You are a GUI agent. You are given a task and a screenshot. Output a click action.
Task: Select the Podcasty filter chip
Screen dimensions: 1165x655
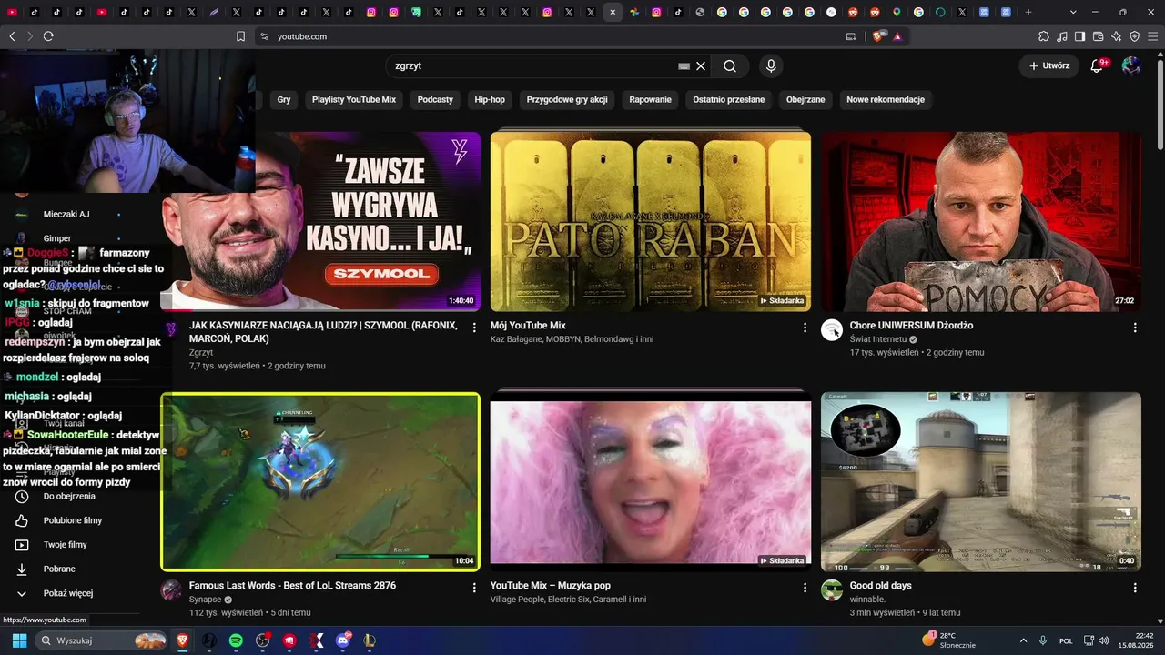(435, 99)
